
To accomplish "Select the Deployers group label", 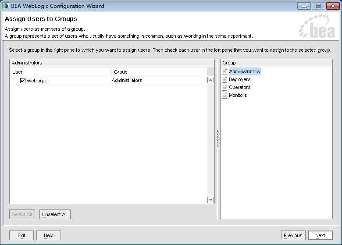I will click(x=239, y=79).
